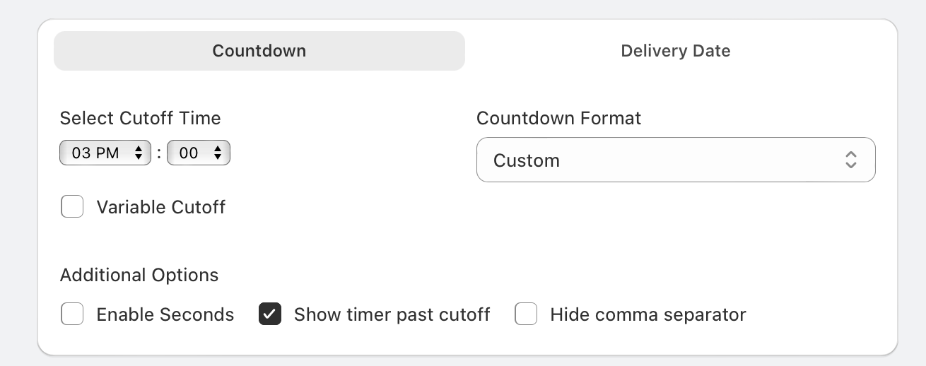Viewport: 926px width, 366px height.
Task: Click the Hide comma separator label
Action: (x=648, y=314)
